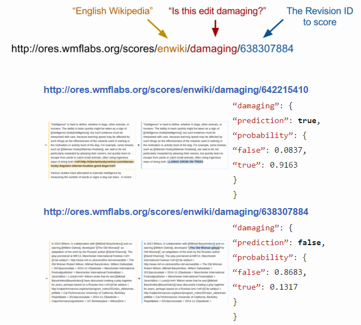The height and width of the screenshot is (325, 361).
Task: Click the 'probability' key in the second JSON
Action: (262, 258)
